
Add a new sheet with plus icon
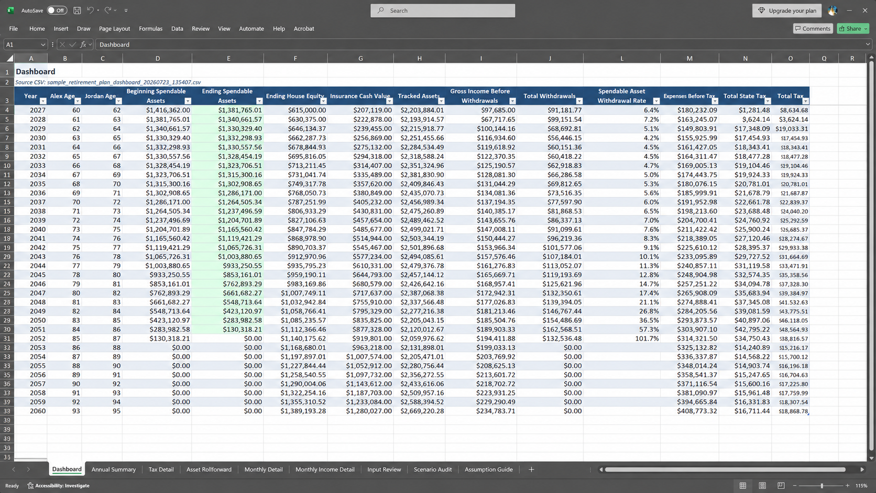click(531, 469)
